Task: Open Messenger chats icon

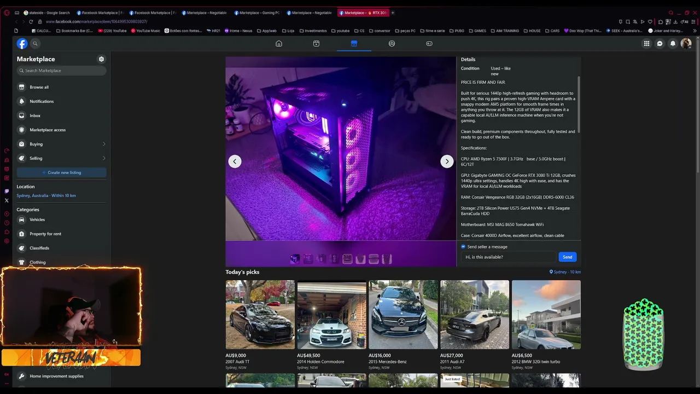Action: click(660, 43)
